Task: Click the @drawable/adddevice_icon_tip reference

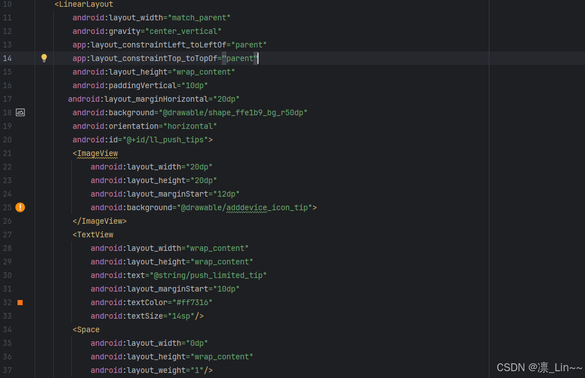Action: (244, 207)
